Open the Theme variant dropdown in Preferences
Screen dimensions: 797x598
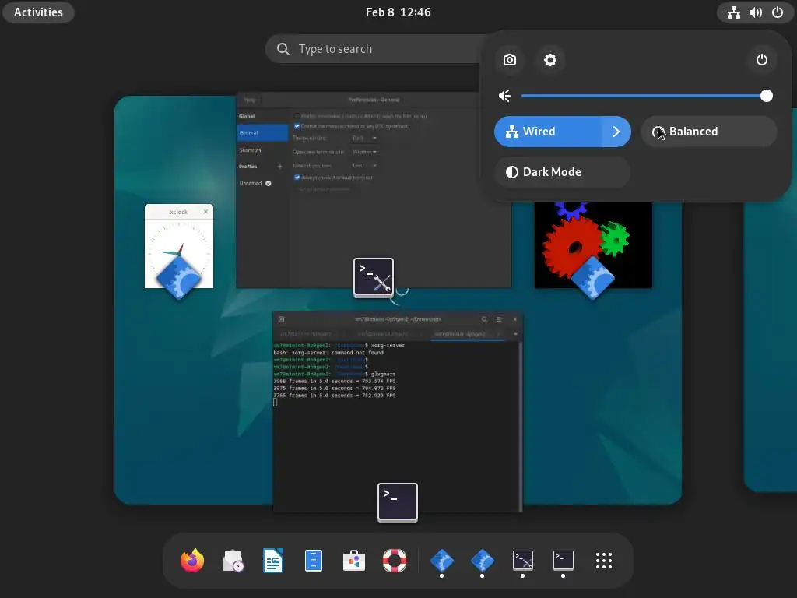tap(364, 139)
